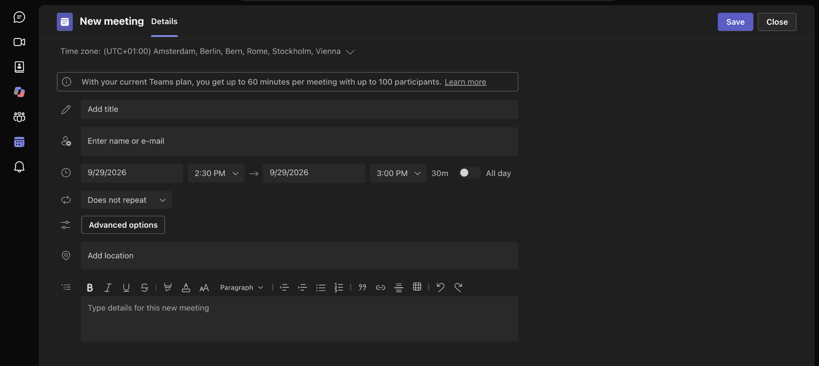Open the Calendar icon in sidebar
Screen dimensions: 819x366
19,142
